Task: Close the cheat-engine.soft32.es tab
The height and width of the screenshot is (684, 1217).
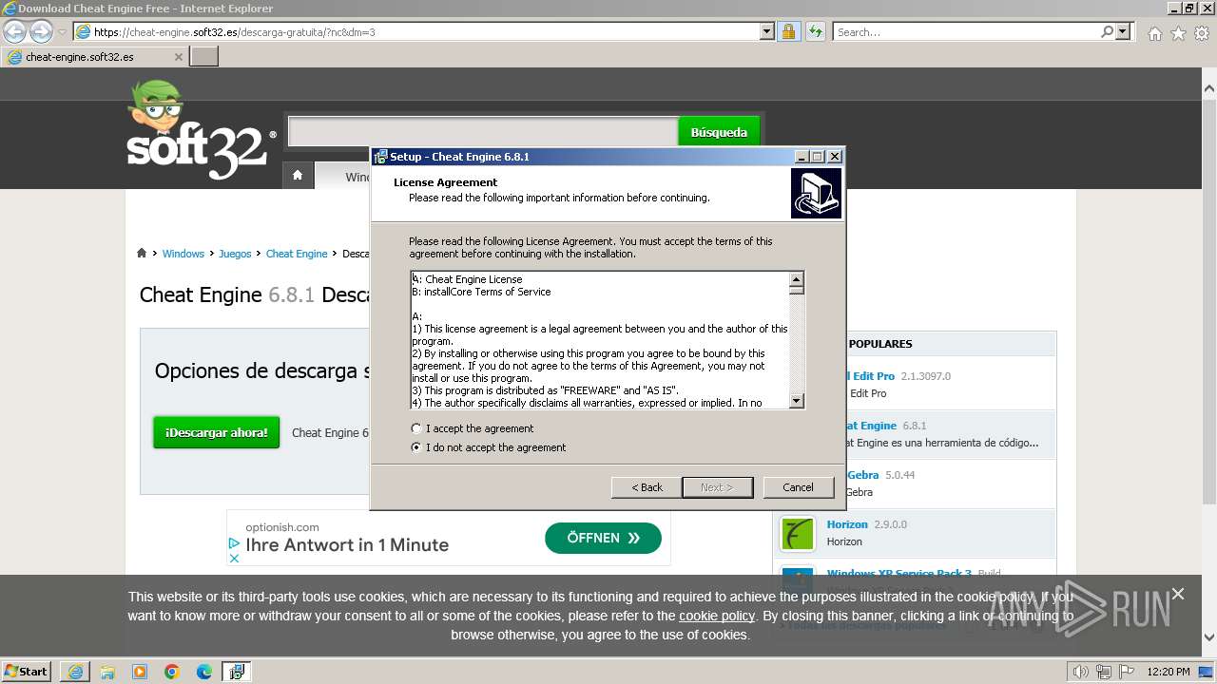Action: point(178,57)
